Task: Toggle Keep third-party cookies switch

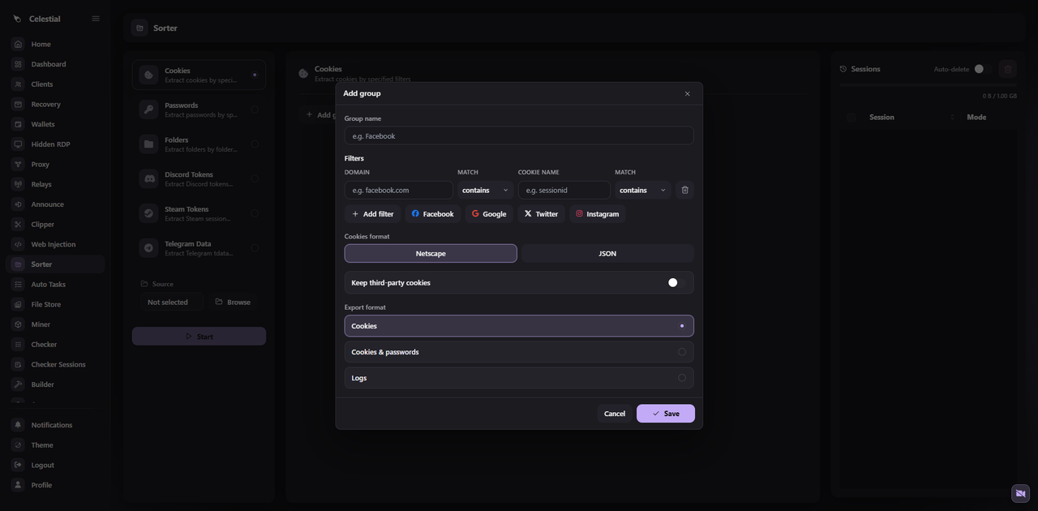Action: (676, 282)
